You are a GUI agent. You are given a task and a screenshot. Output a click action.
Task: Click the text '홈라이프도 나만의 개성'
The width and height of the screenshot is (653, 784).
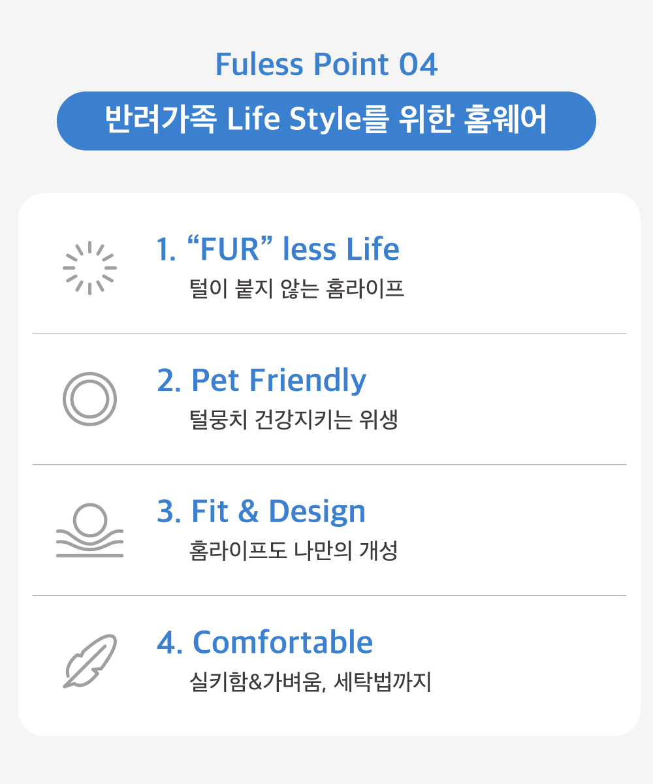coord(293,551)
